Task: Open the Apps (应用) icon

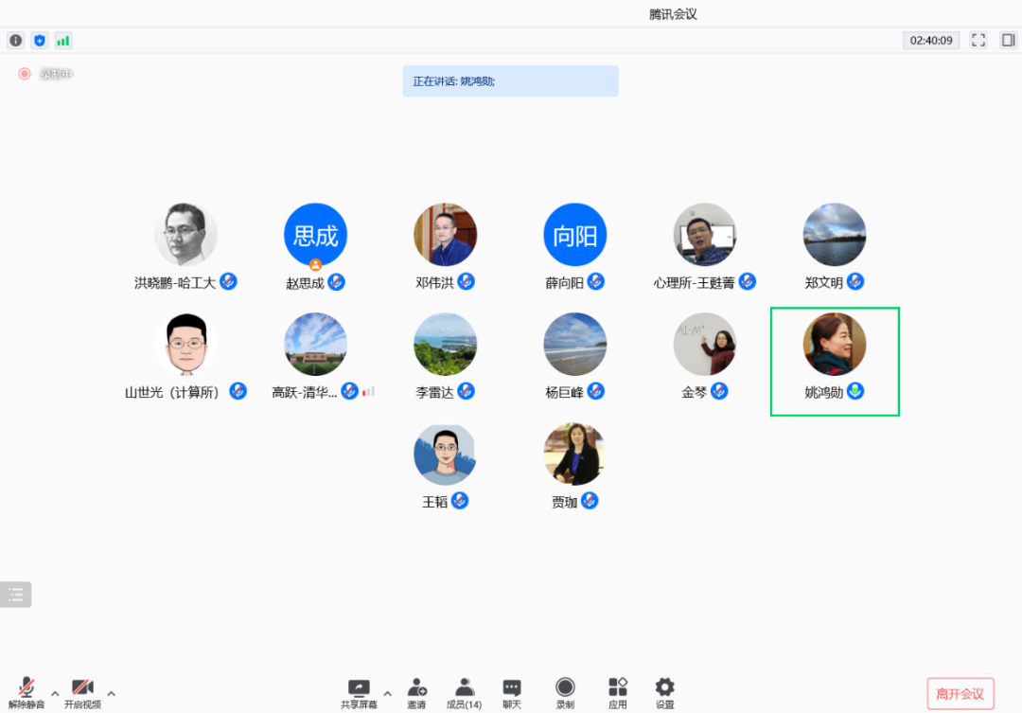Action: point(617,693)
